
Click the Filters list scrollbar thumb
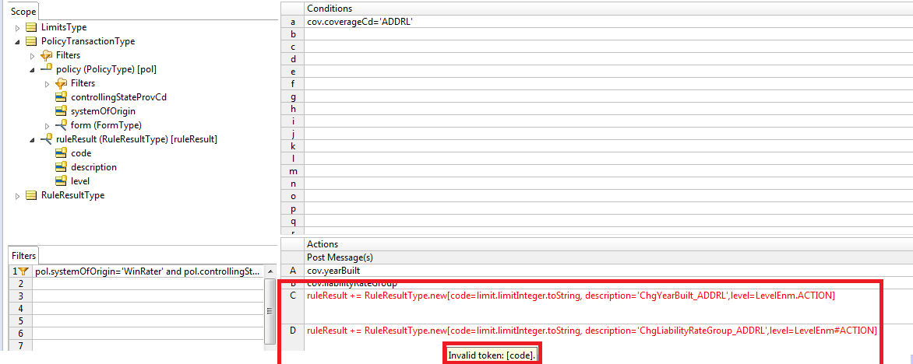tap(270, 311)
